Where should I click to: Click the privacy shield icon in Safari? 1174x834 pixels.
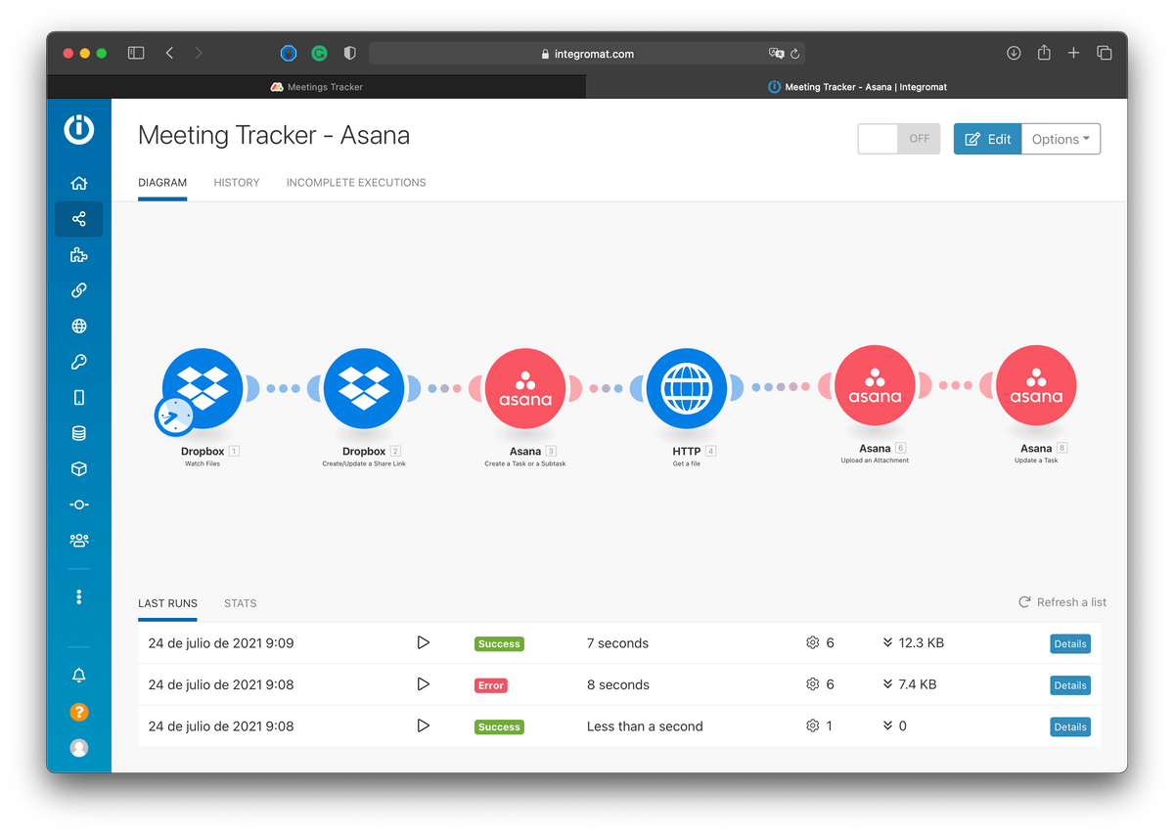[349, 54]
